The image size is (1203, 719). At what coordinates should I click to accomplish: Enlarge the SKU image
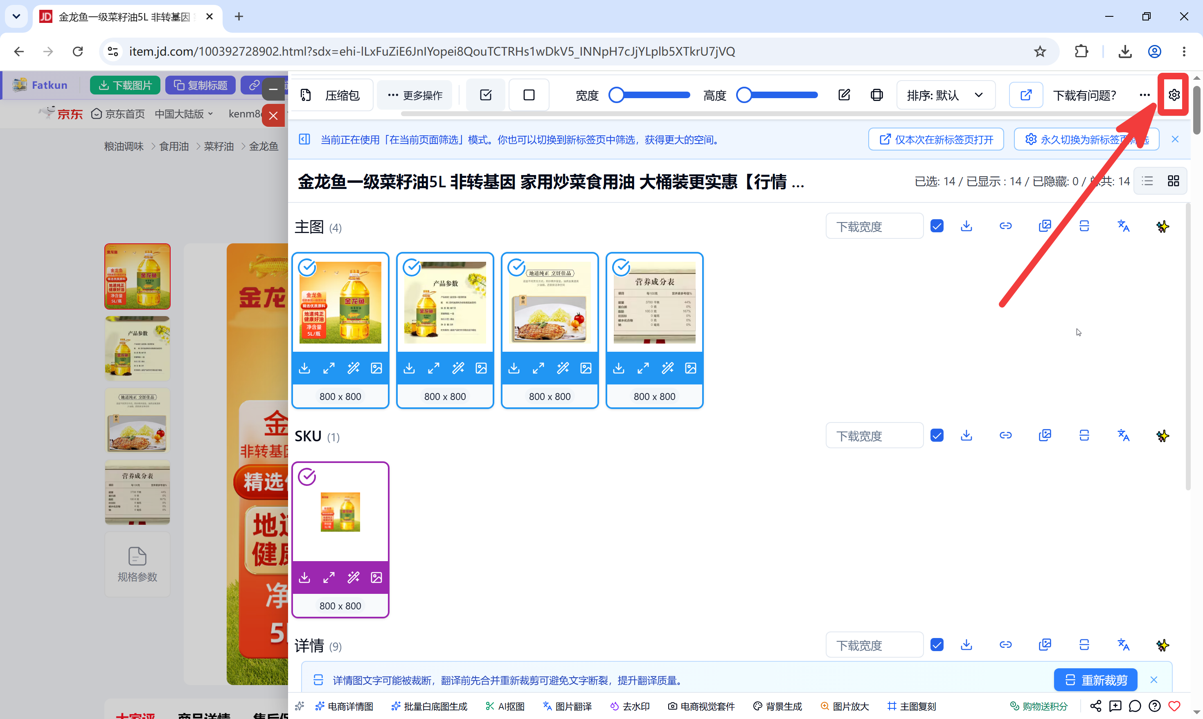329,577
